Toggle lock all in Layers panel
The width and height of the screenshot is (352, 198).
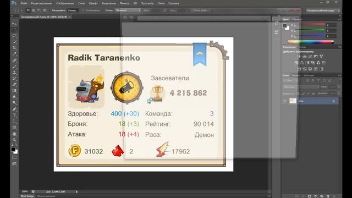[313, 94]
